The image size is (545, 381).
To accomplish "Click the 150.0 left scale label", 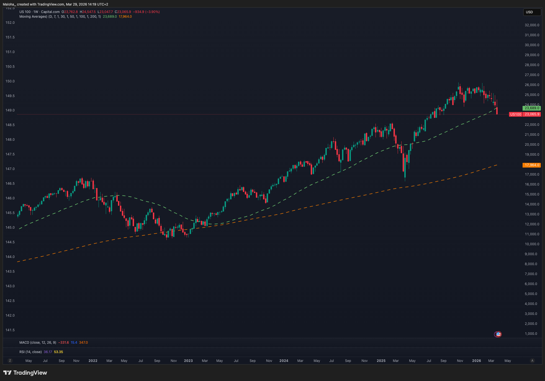I will (x=10, y=81).
